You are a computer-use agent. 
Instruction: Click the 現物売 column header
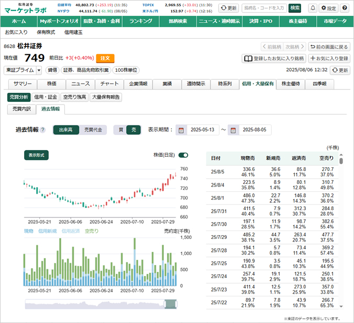click(x=248, y=158)
